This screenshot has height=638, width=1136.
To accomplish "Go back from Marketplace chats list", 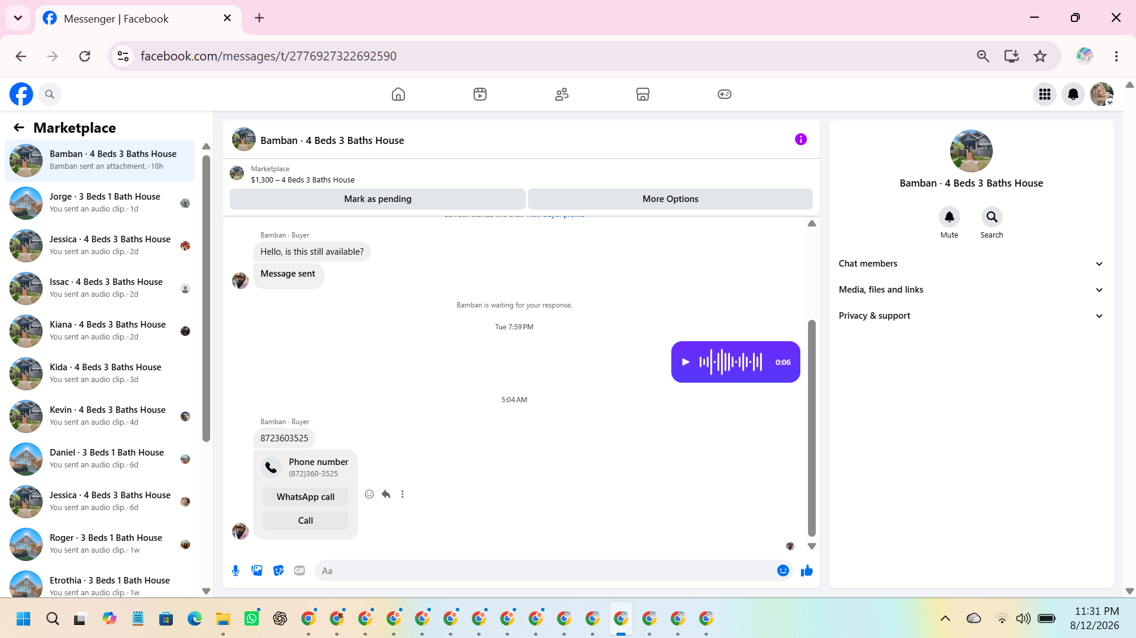I will click(x=19, y=127).
